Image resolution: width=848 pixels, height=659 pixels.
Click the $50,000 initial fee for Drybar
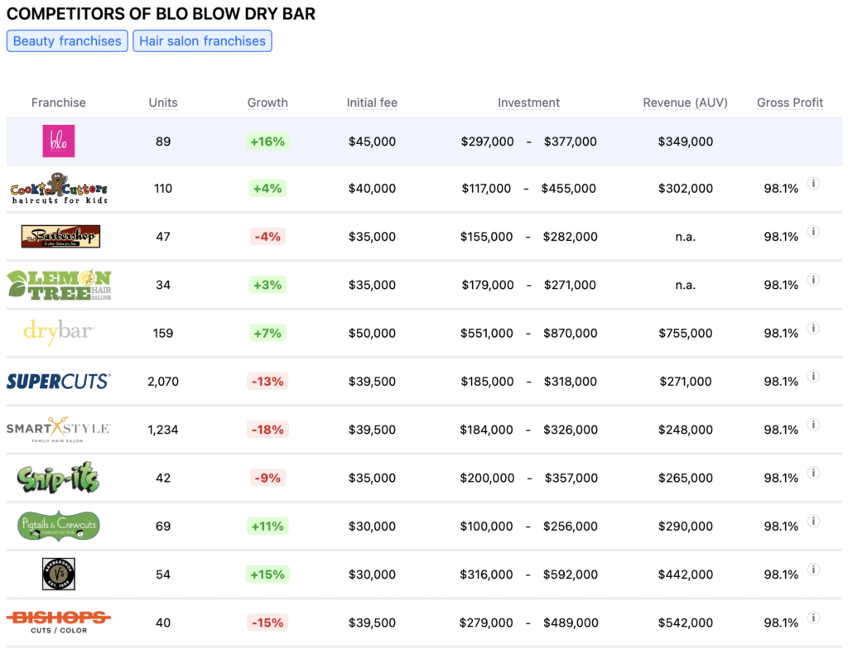pyautogui.click(x=372, y=333)
